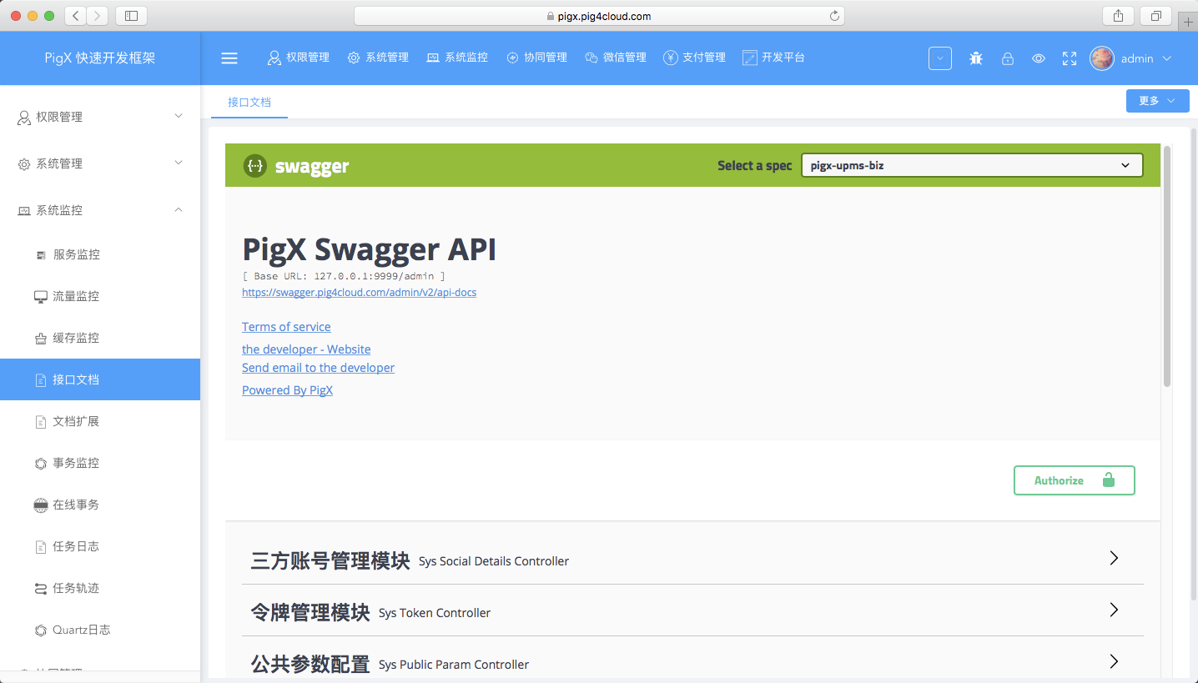1198x683 pixels.
Task: Click the Swagger panel vertical scrollbar
Action: pos(1167,266)
